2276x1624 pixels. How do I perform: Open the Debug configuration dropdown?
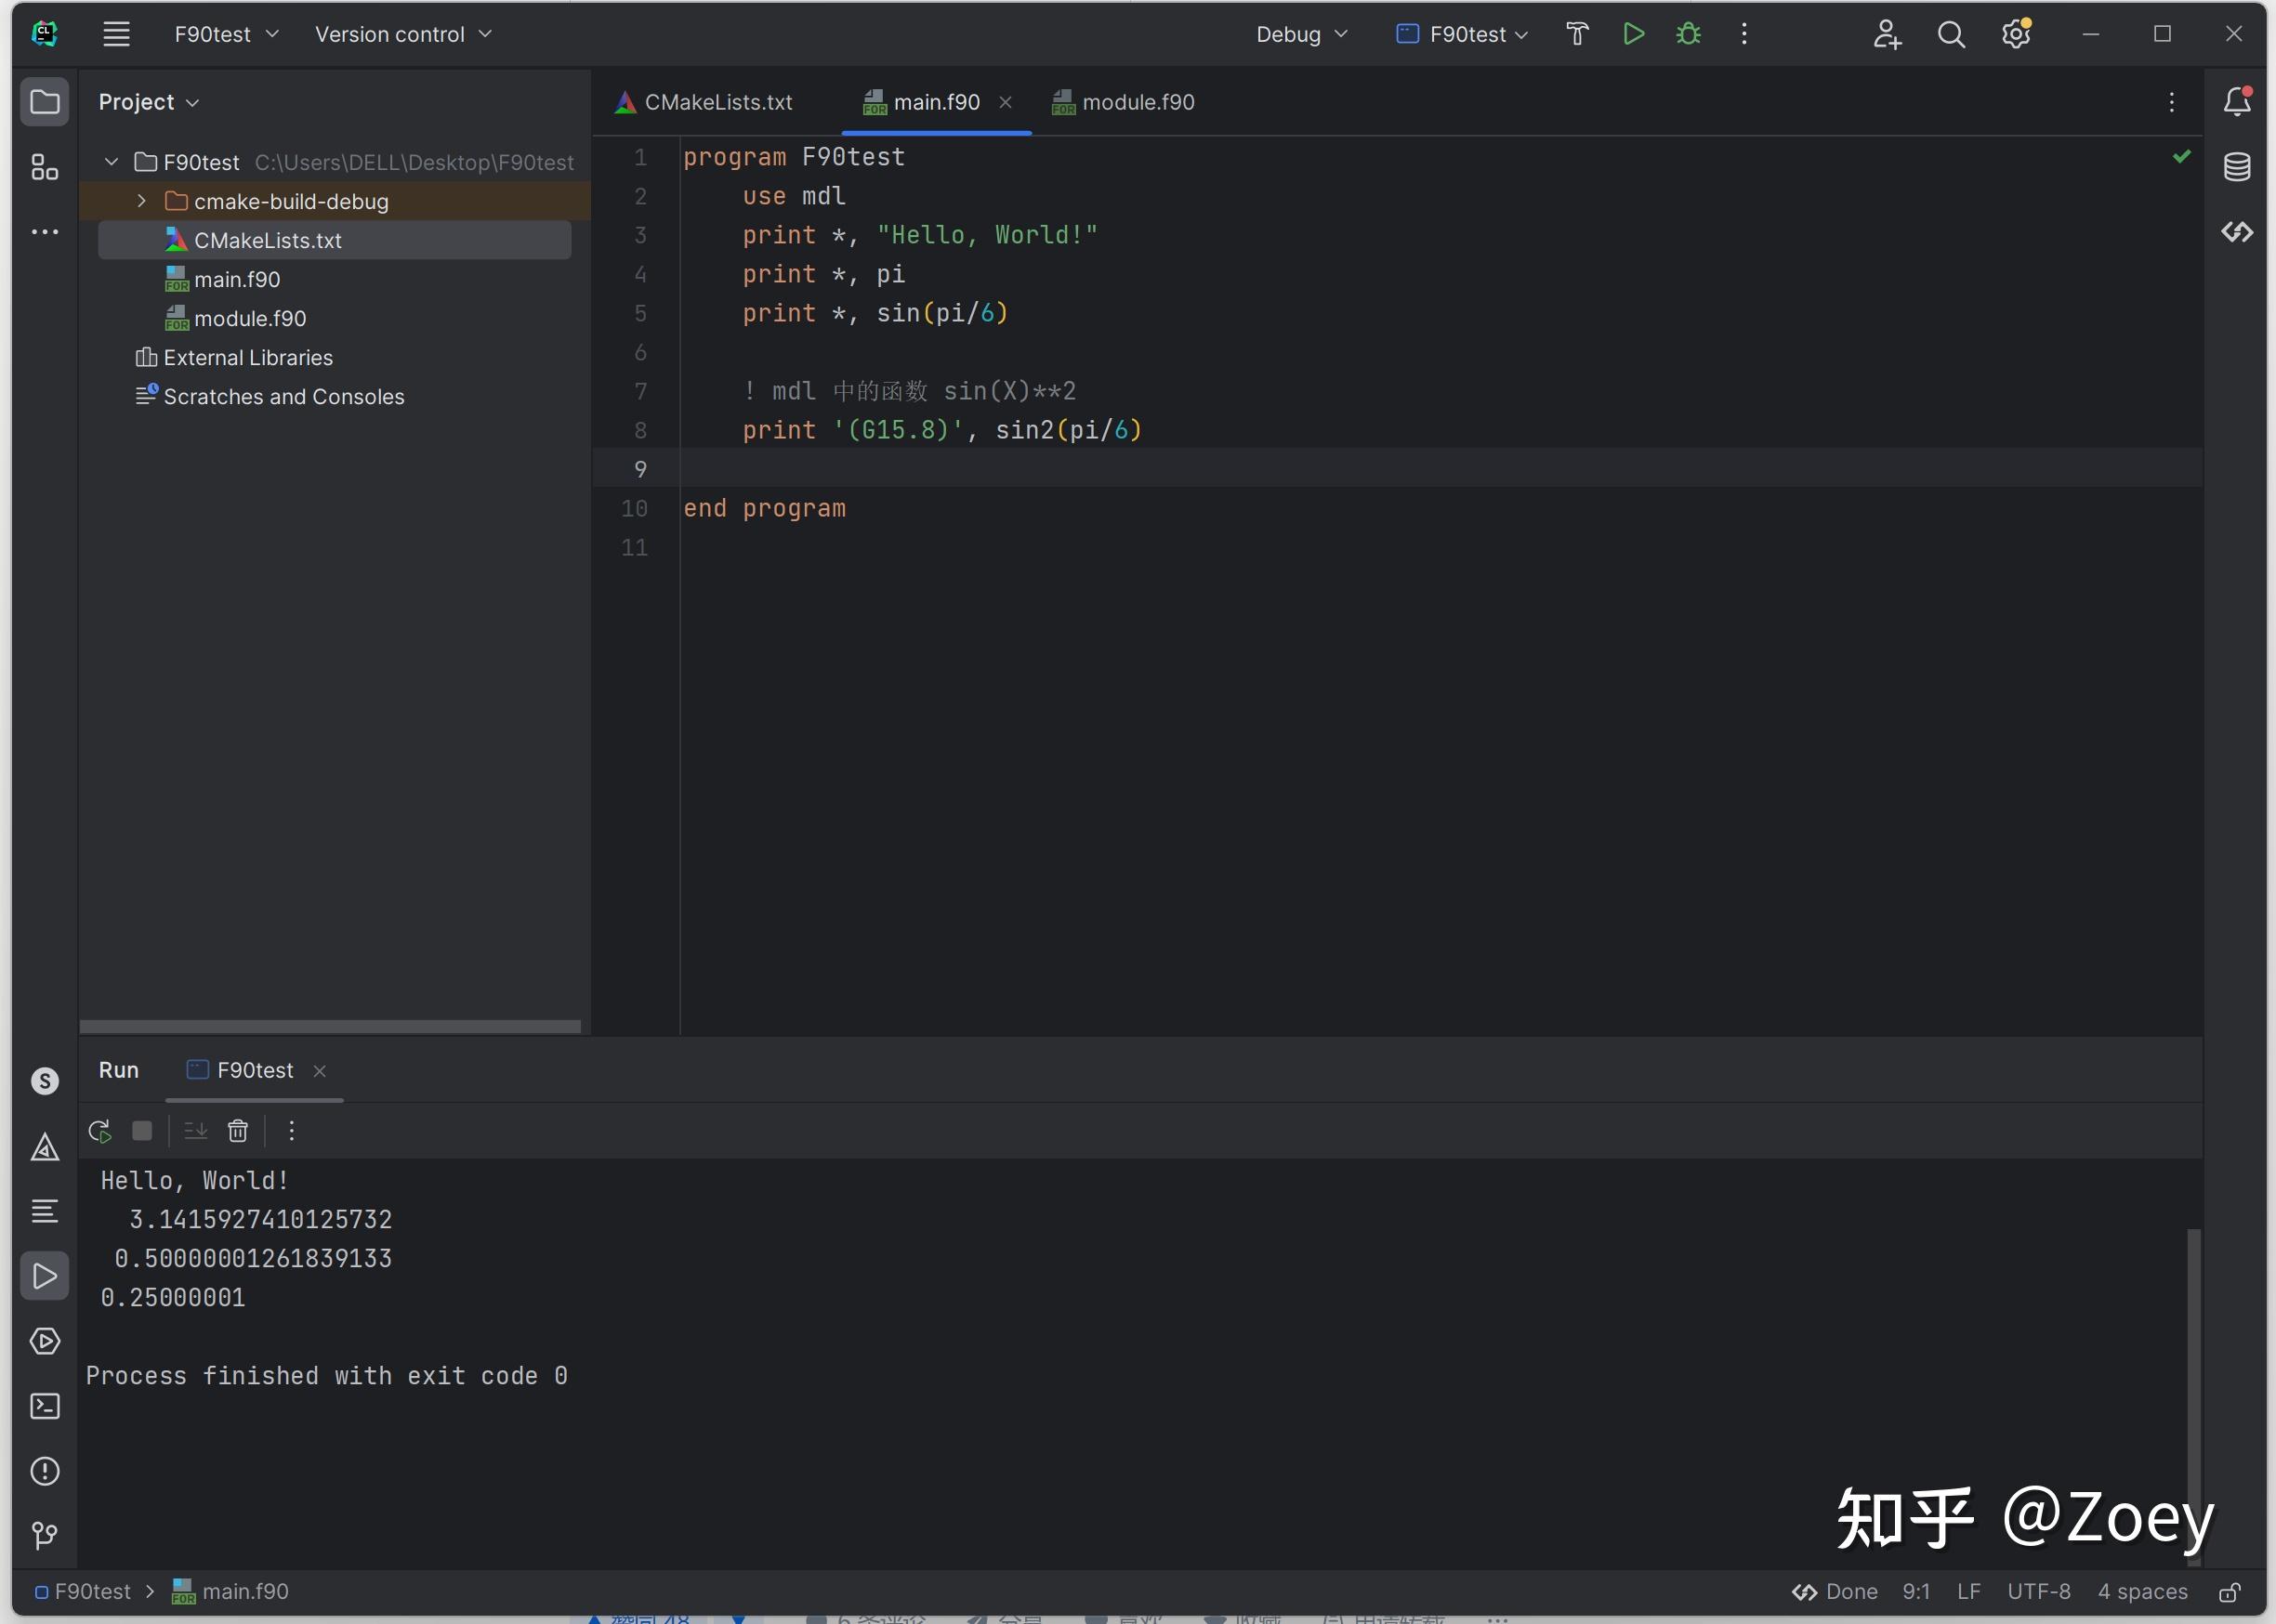pyautogui.click(x=1302, y=33)
